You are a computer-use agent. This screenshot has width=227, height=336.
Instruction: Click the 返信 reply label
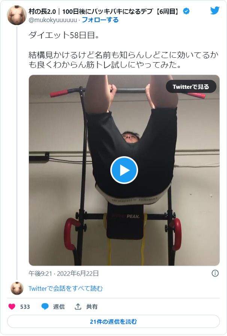[x=59, y=307]
